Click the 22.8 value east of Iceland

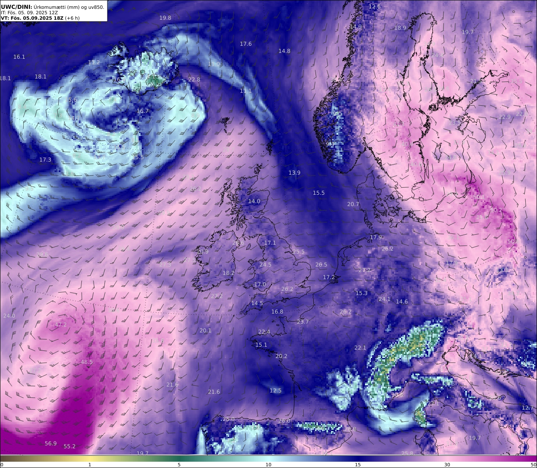194,80
